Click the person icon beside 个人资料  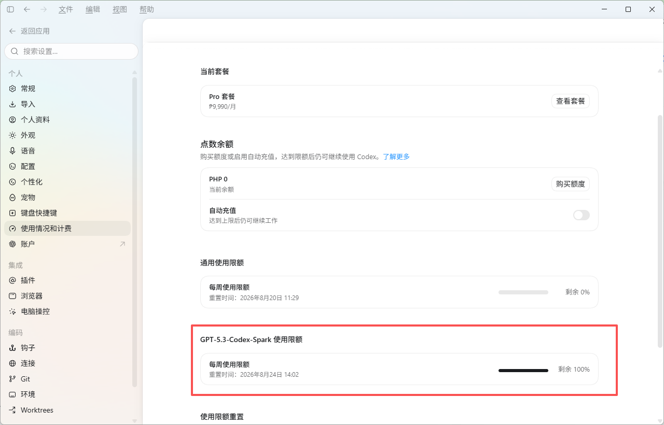pyautogui.click(x=12, y=120)
